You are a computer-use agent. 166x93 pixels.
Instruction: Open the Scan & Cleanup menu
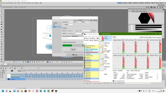[x=9, y=3]
